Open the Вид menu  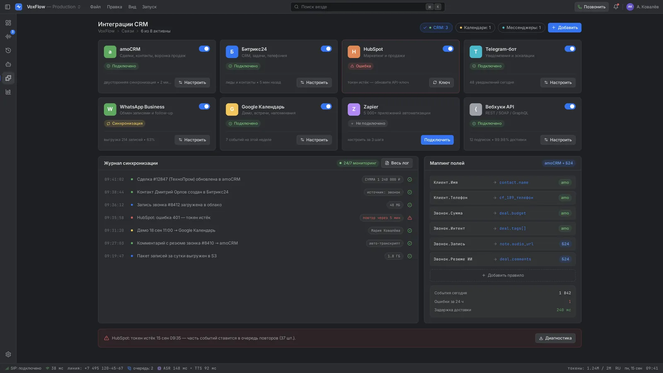click(132, 7)
